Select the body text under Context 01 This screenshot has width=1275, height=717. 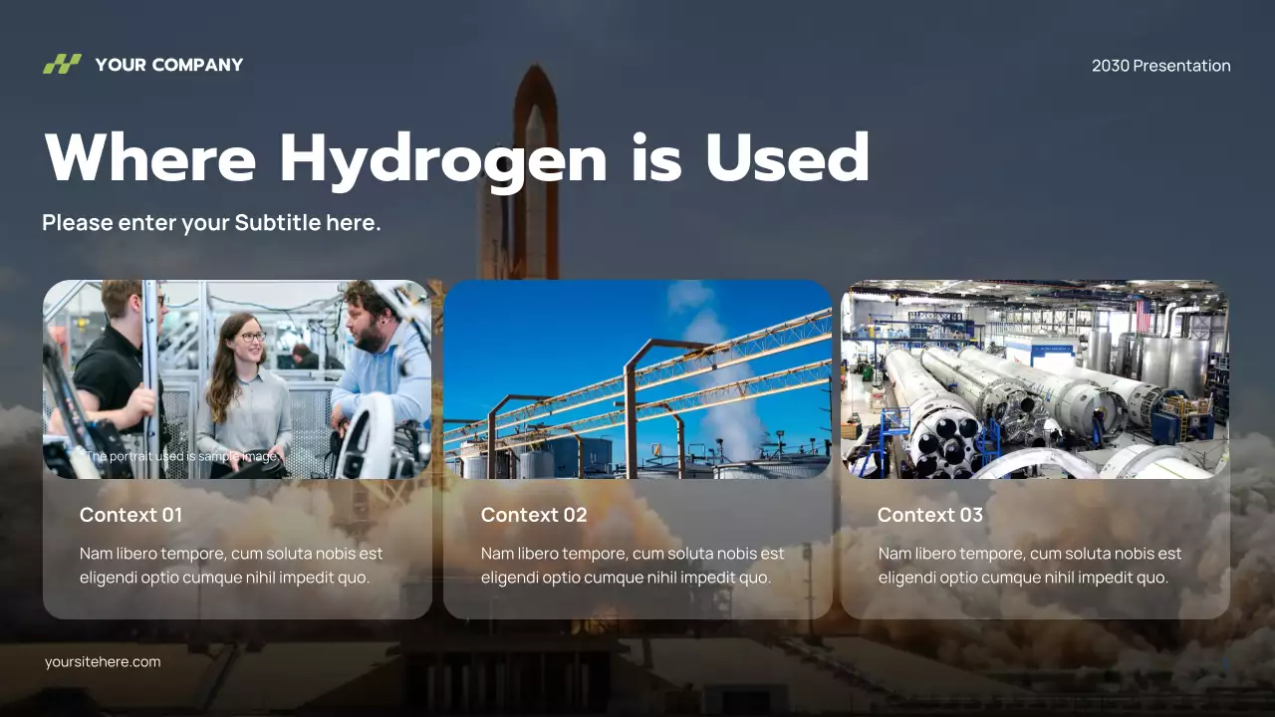[229, 565]
